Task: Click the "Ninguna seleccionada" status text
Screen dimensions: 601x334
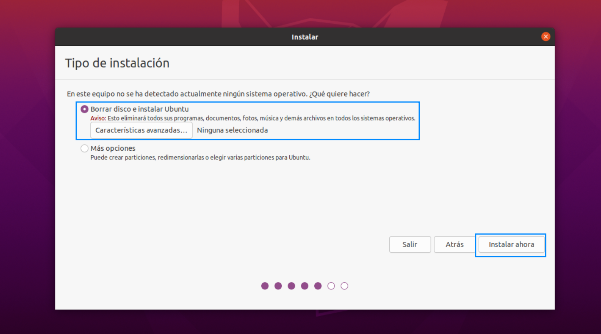Action: [x=233, y=130]
